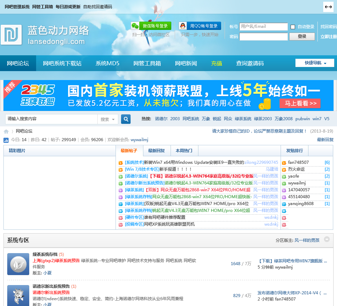The height and width of the screenshot is (306, 337).
Task: Click rank 10 badge beside 网吧XP系统 post
Action: [x=121, y=225]
